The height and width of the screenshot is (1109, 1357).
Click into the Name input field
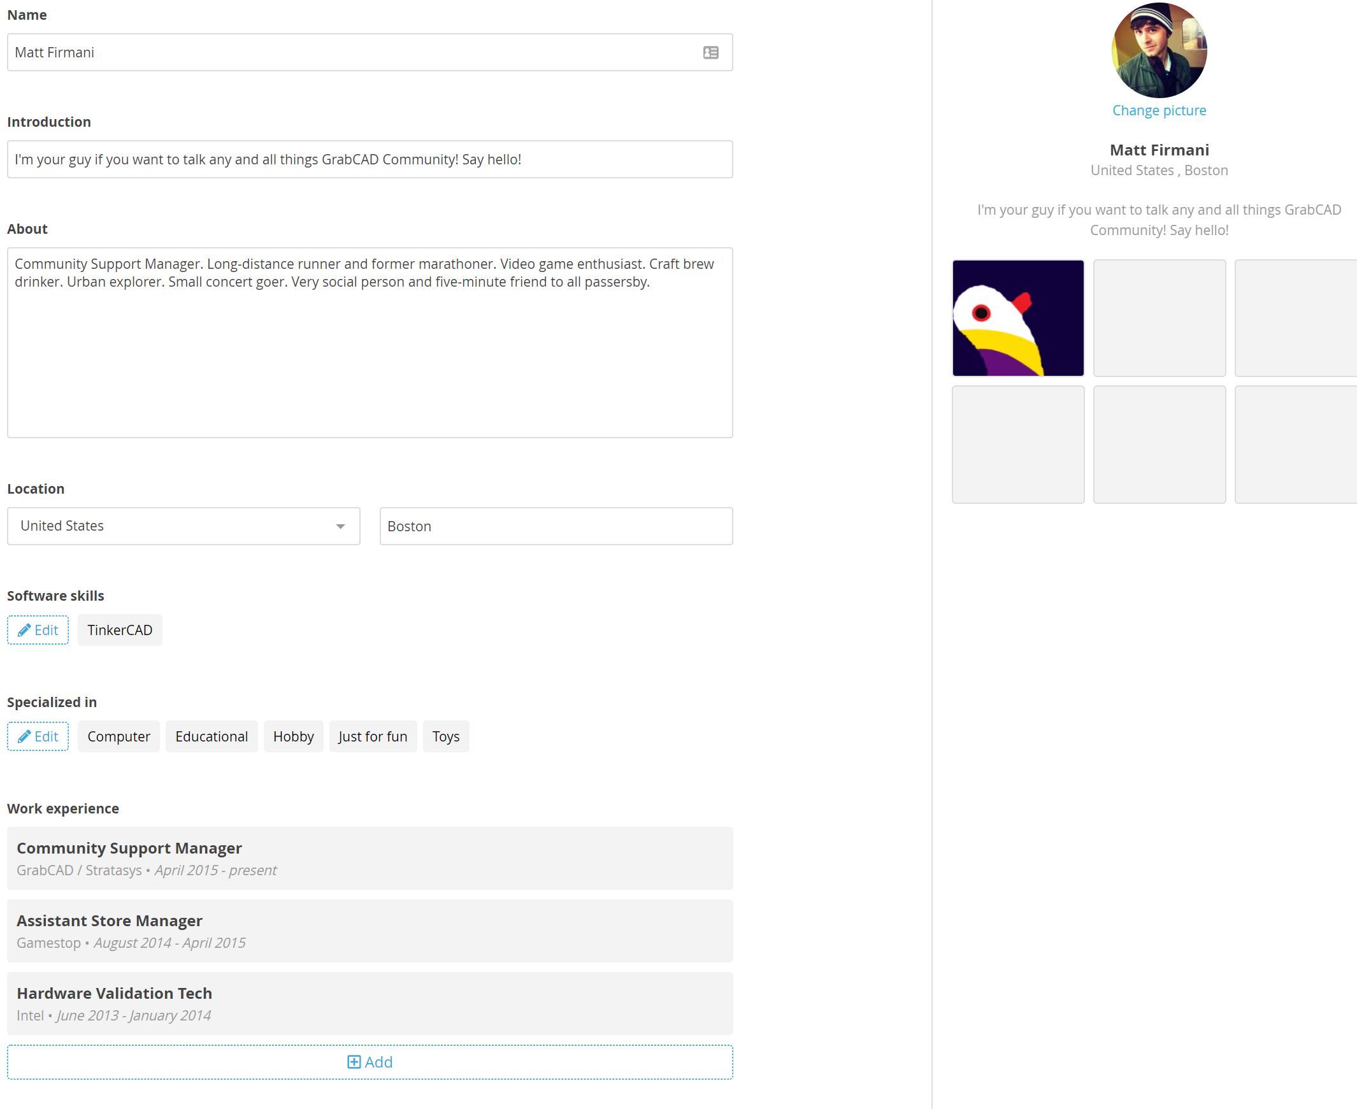coord(352,52)
